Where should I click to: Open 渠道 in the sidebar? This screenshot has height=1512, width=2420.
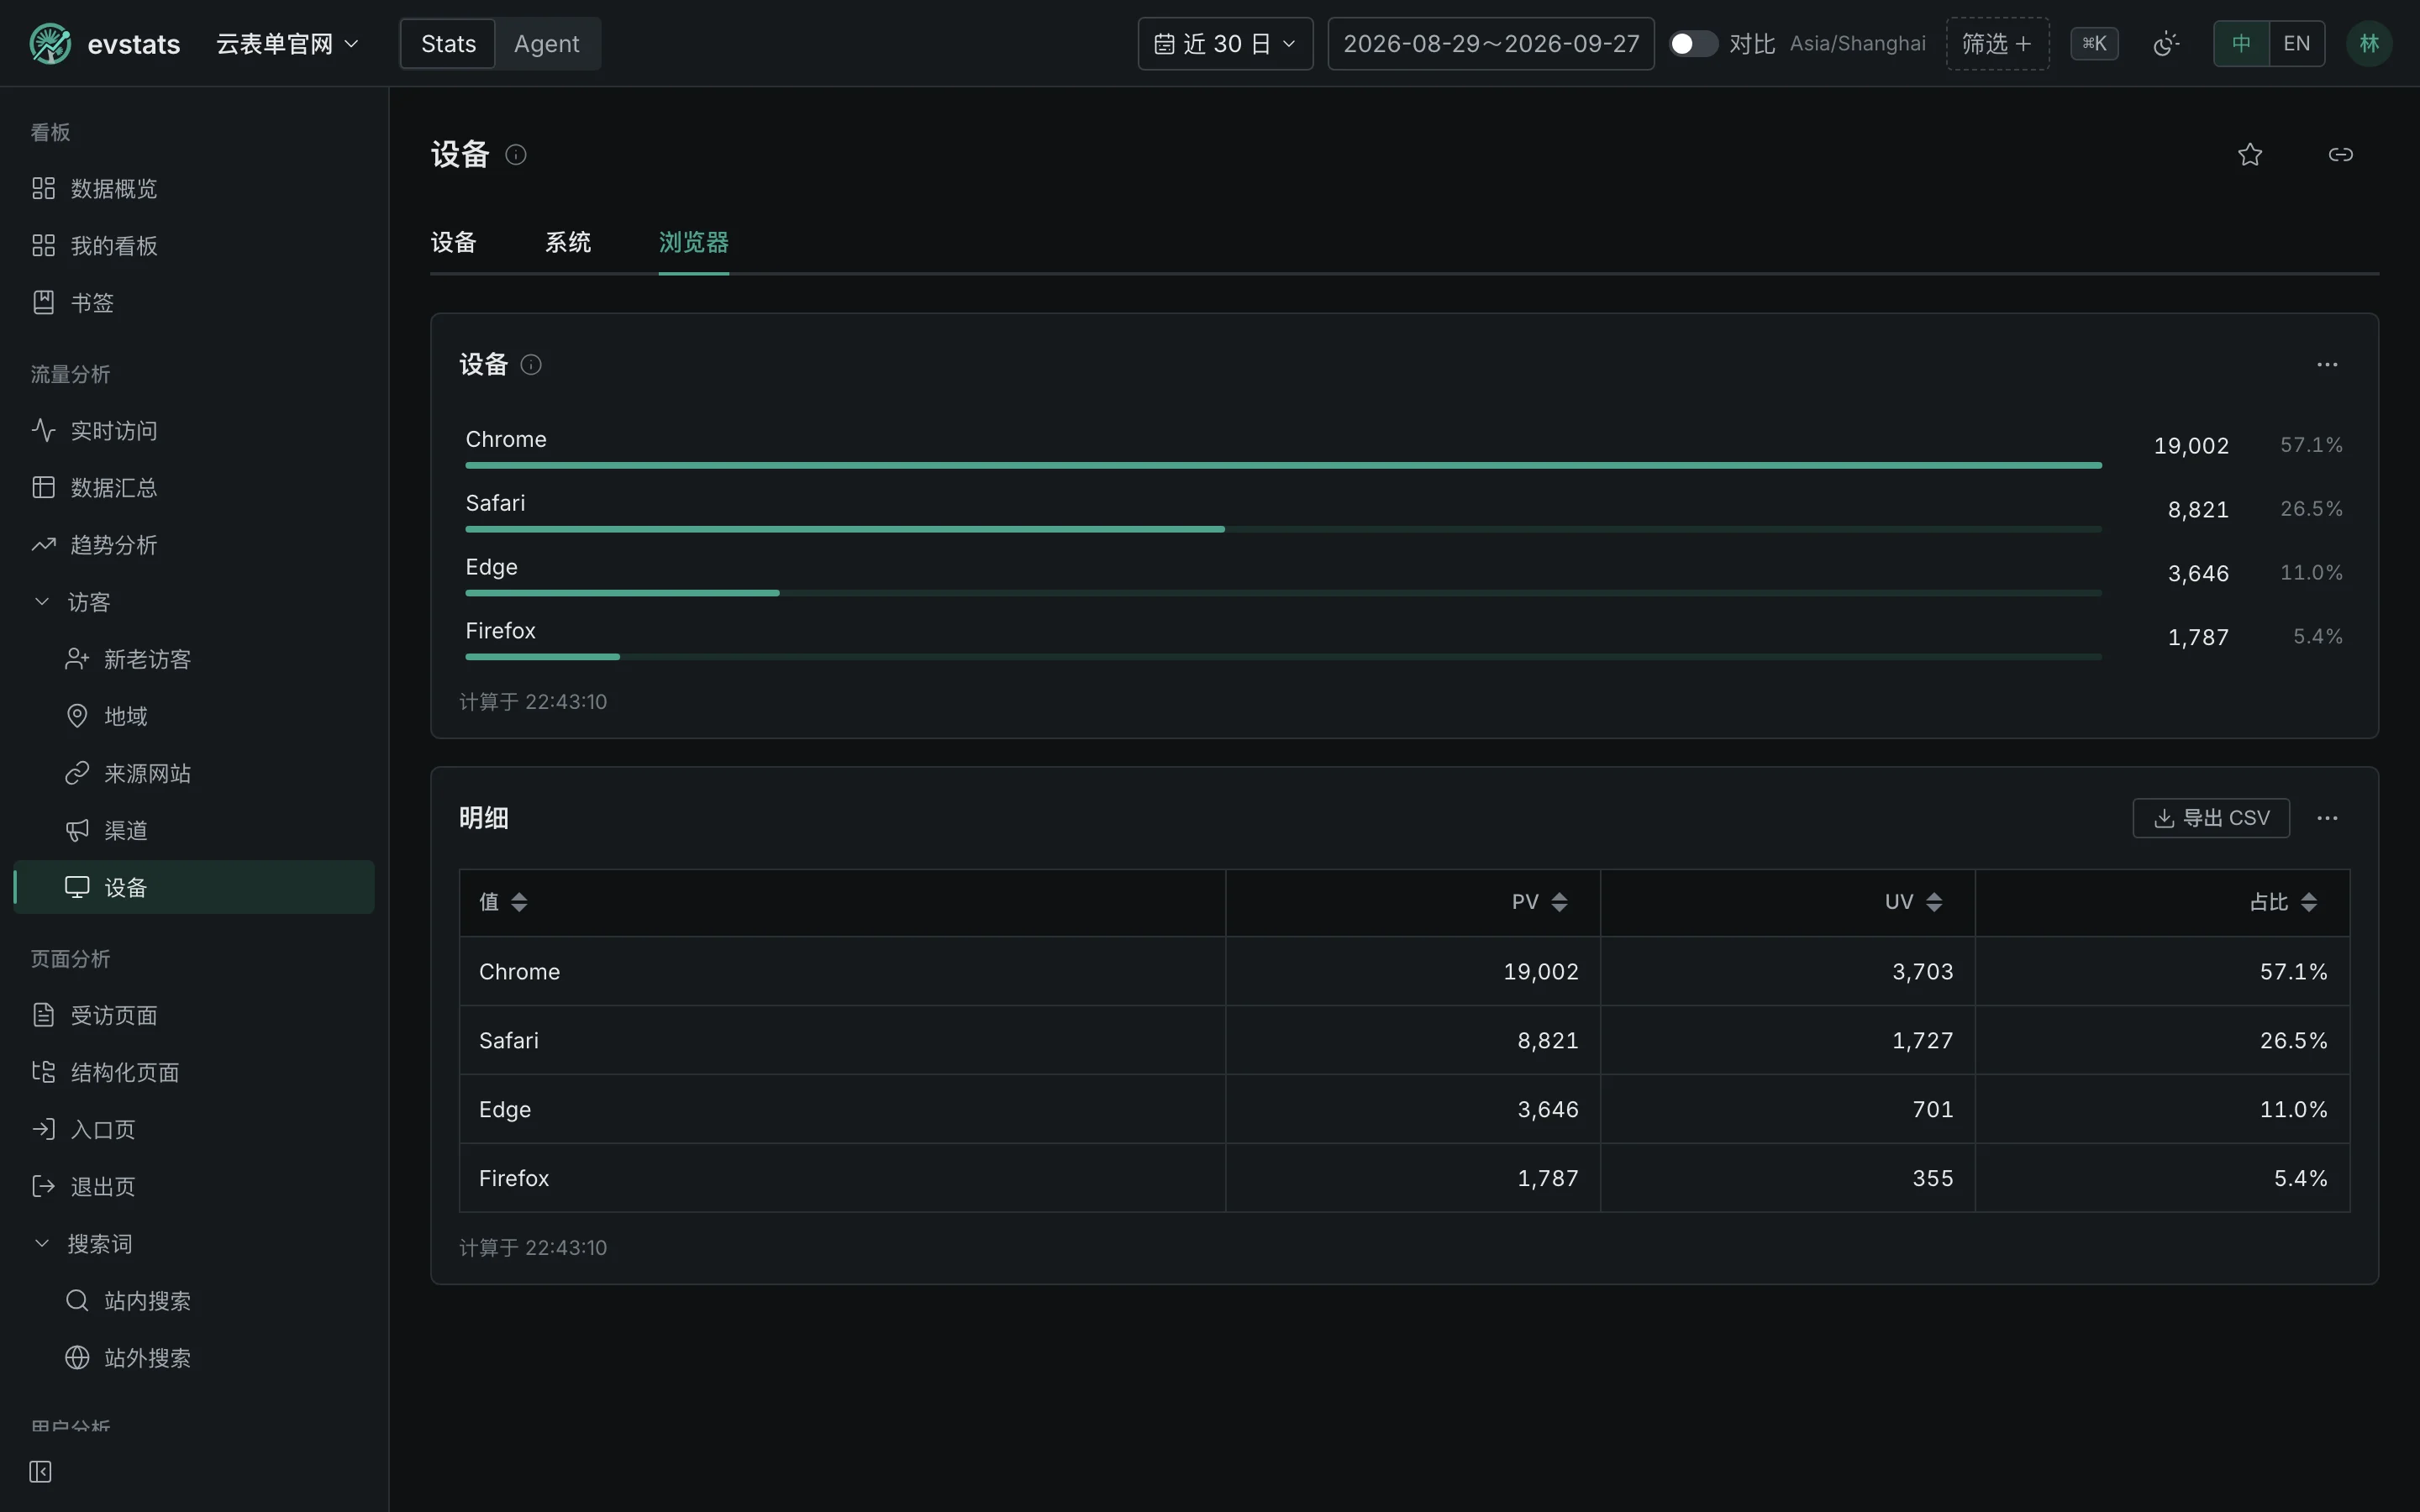(194, 830)
